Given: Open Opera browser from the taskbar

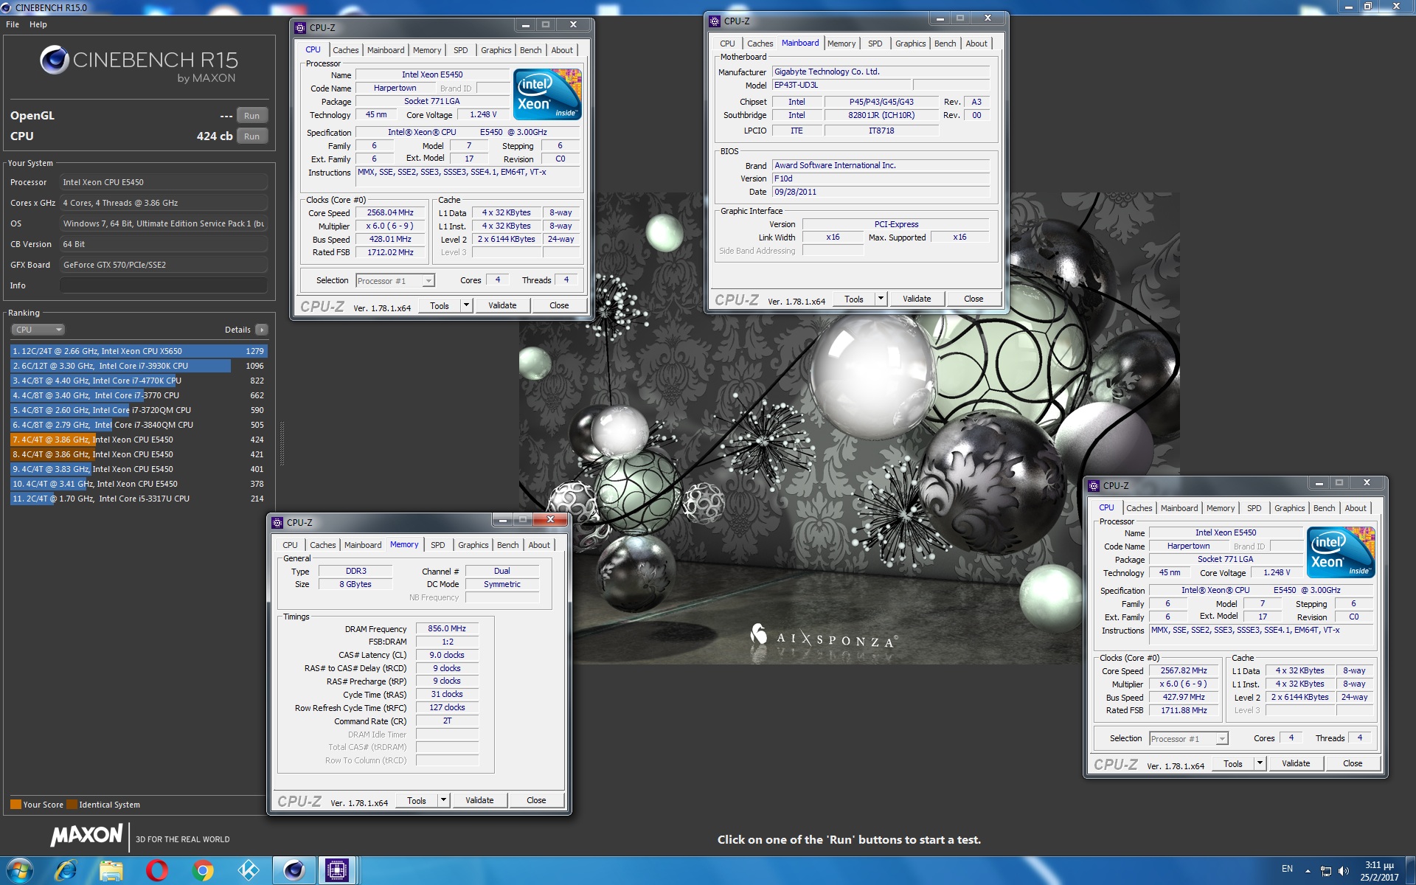Looking at the screenshot, I should click(x=156, y=871).
